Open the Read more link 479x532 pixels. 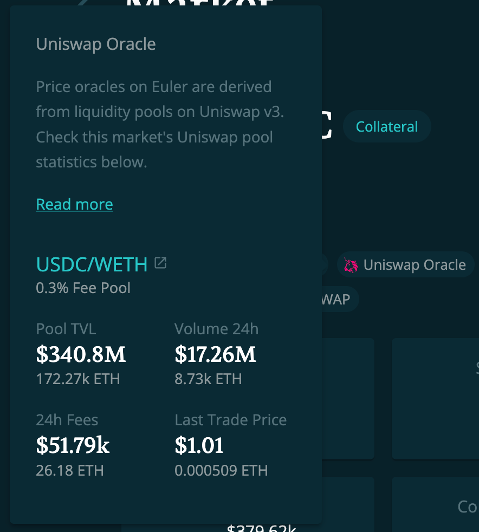[74, 204]
